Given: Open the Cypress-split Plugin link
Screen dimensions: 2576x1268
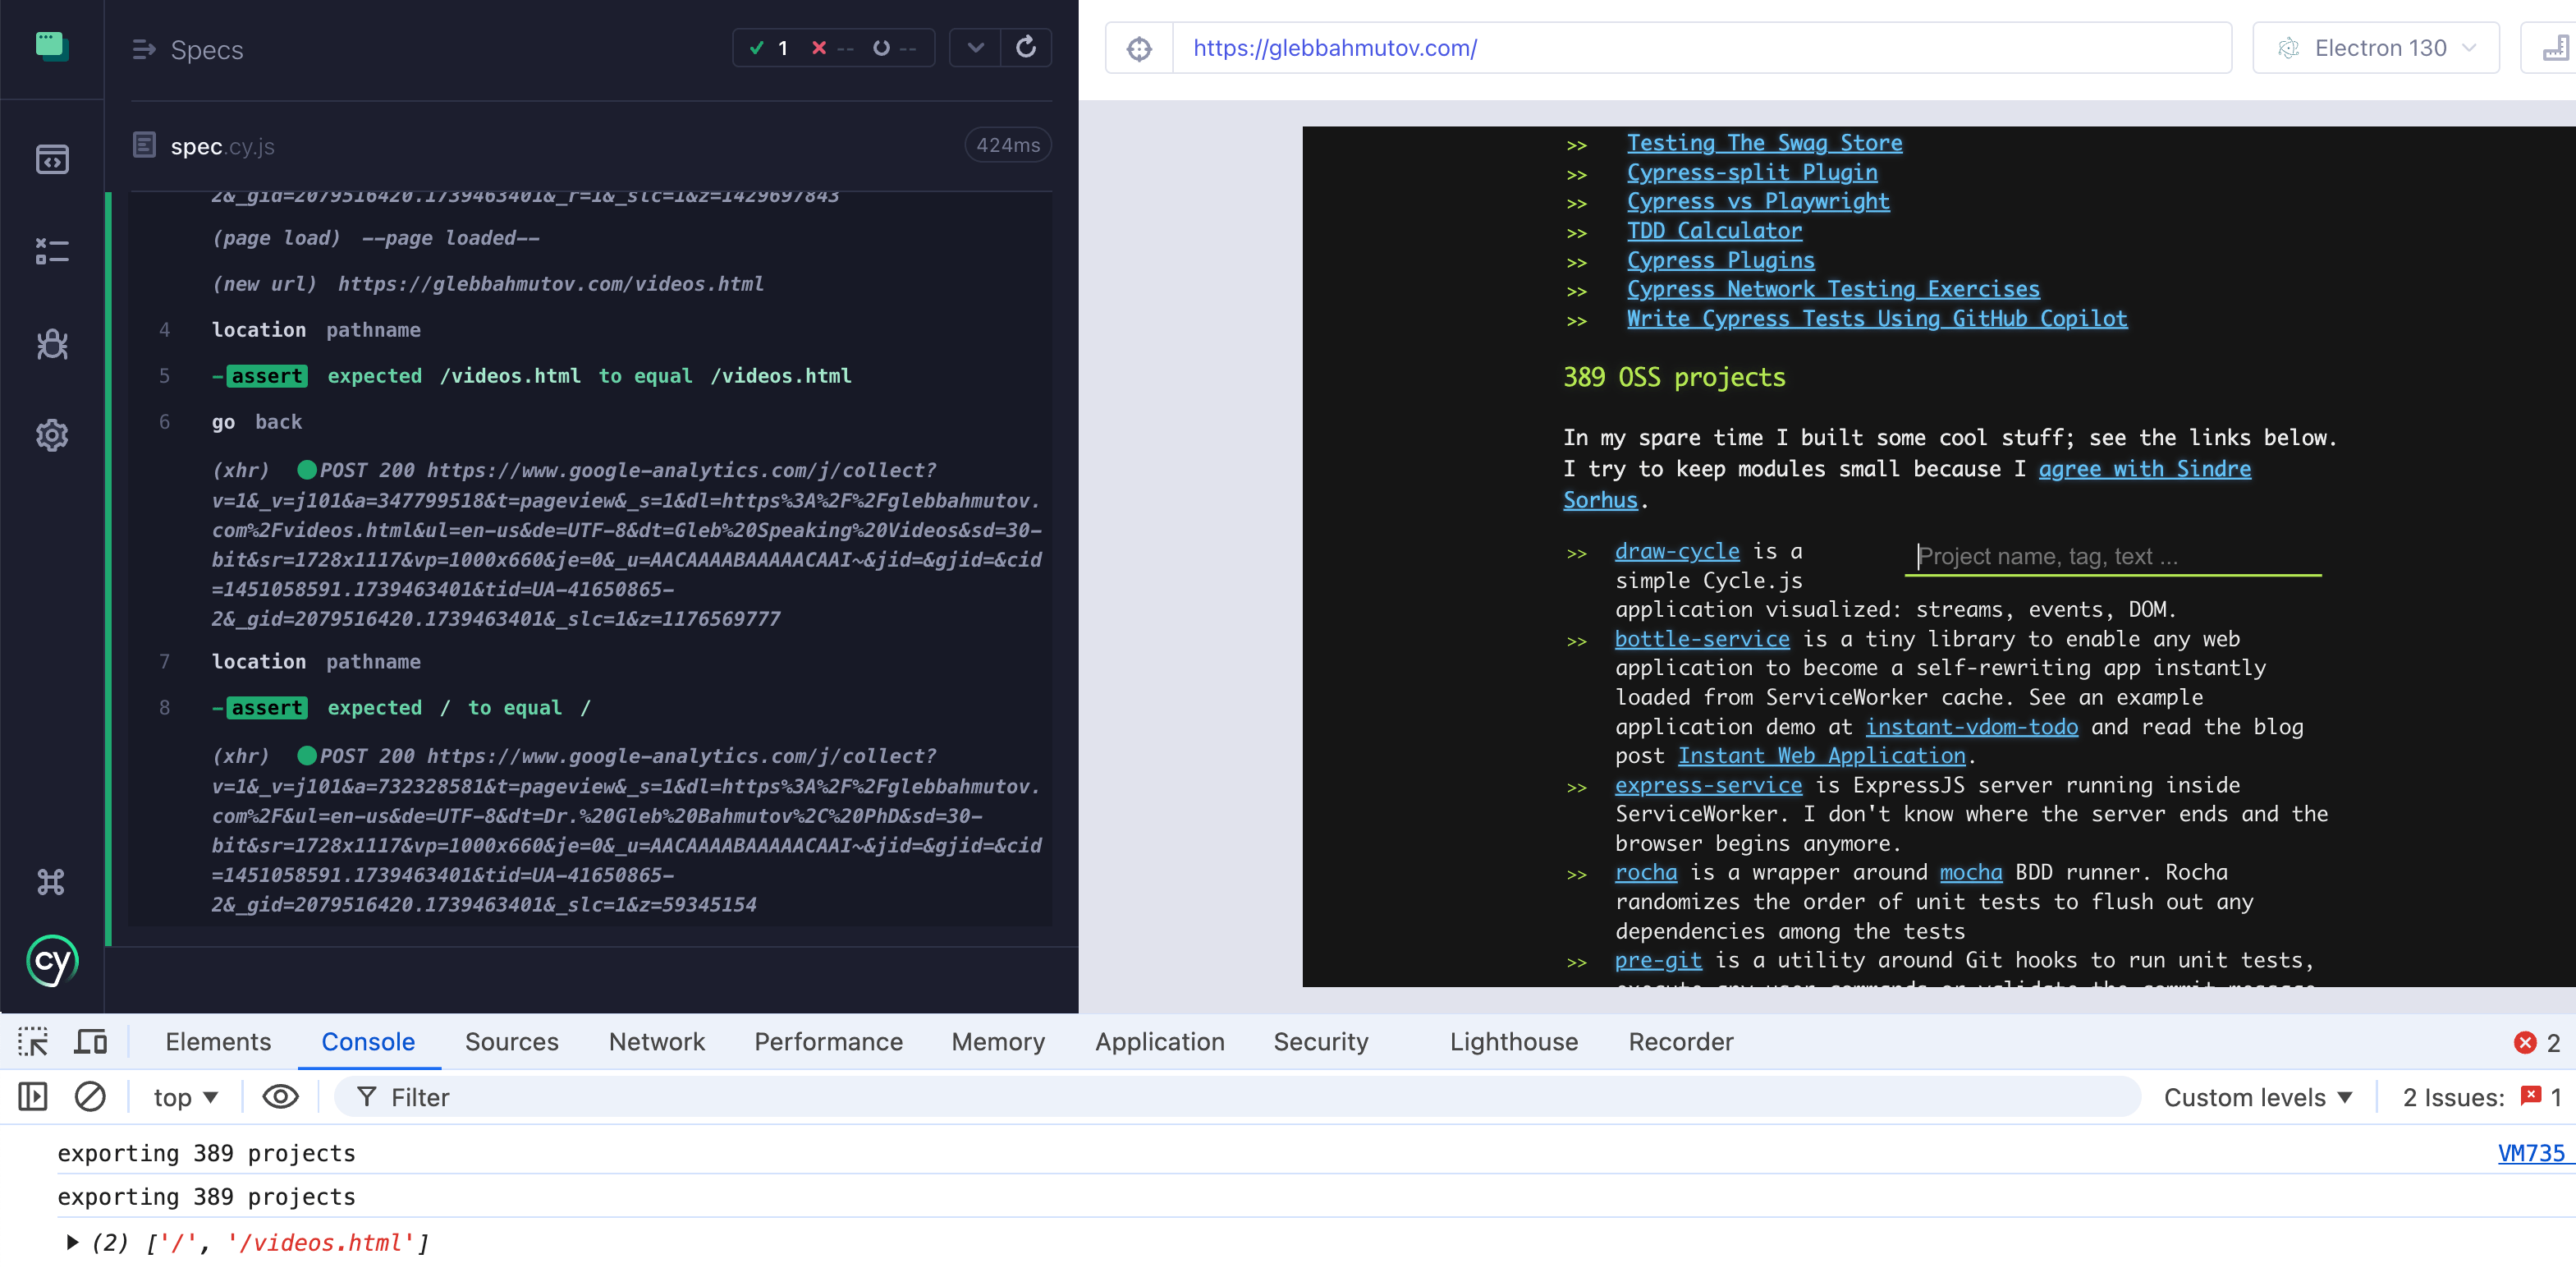Looking at the screenshot, I should [1752, 172].
